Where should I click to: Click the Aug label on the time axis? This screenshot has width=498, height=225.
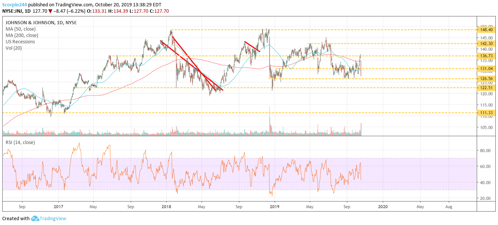click(448, 206)
